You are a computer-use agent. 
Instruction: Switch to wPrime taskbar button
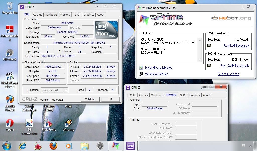[x=115, y=146]
